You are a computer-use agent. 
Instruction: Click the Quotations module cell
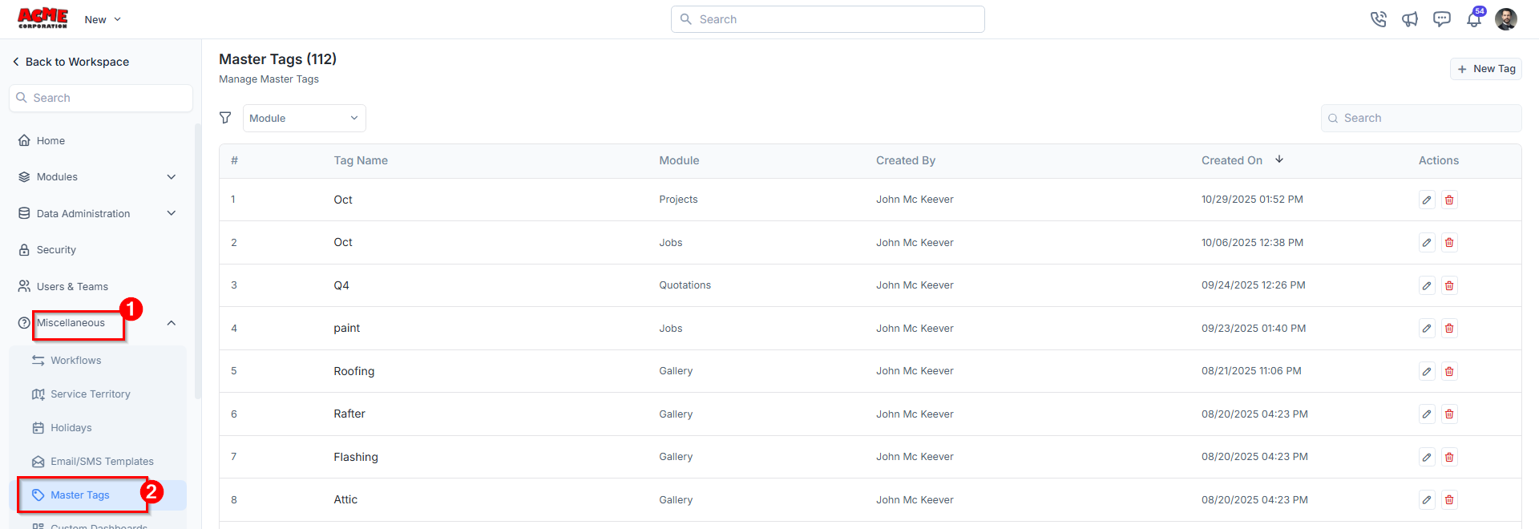[x=685, y=285]
